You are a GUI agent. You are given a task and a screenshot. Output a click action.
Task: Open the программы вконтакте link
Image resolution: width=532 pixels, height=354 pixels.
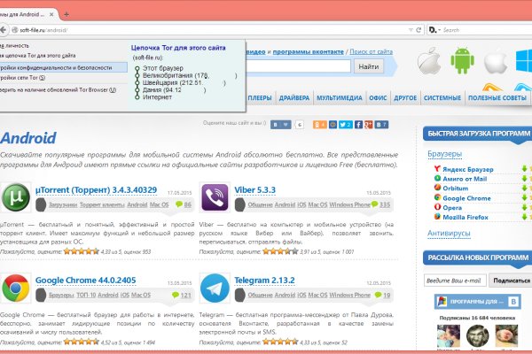[x=308, y=51]
